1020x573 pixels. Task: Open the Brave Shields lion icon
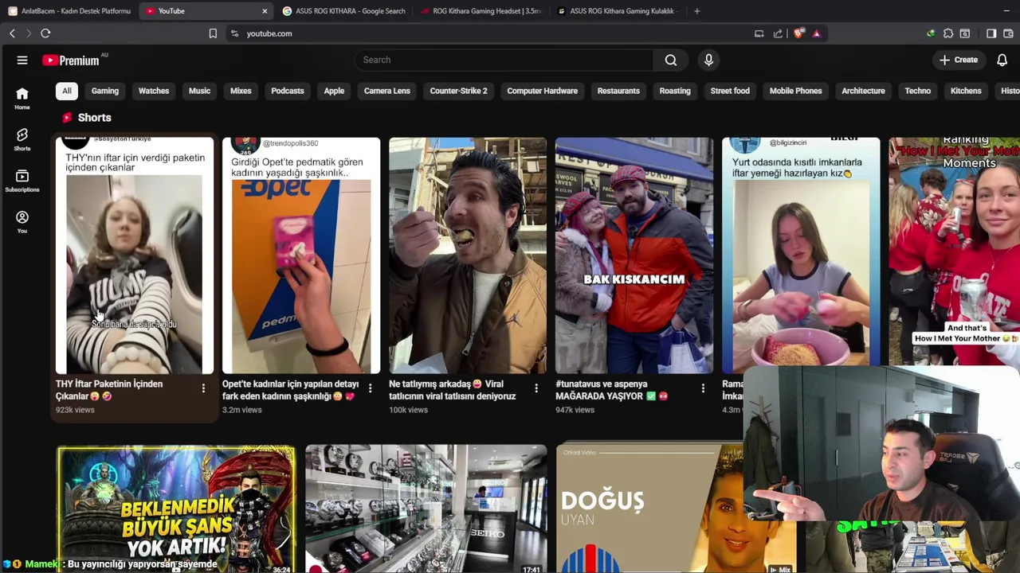(x=799, y=33)
